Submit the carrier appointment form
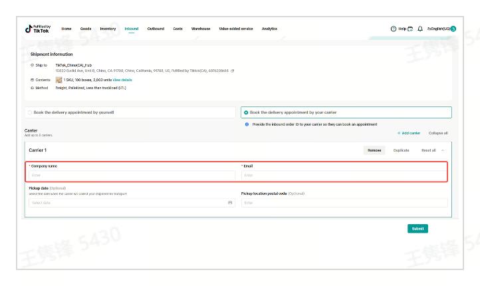This screenshot has width=480, height=286. [418, 229]
